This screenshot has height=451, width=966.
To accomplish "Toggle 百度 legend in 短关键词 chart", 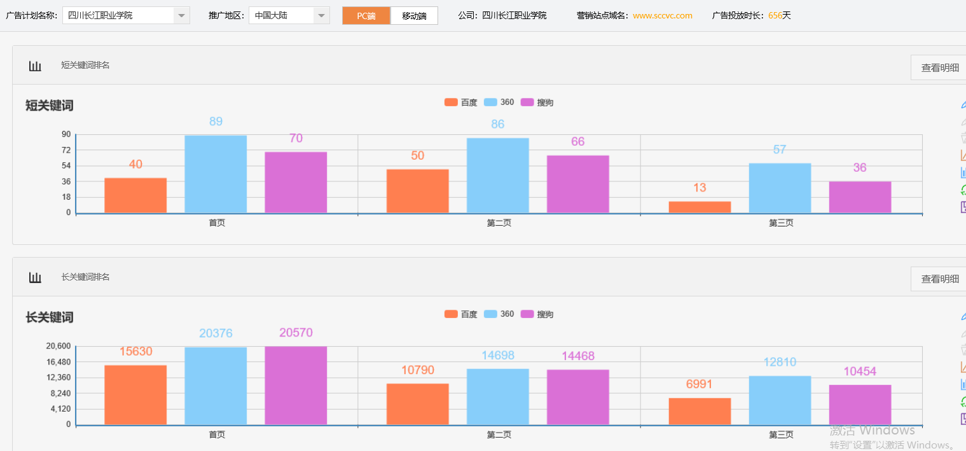I will point(460,102).
